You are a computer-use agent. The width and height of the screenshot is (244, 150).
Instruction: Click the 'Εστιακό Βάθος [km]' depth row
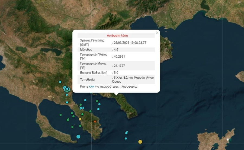116,72
